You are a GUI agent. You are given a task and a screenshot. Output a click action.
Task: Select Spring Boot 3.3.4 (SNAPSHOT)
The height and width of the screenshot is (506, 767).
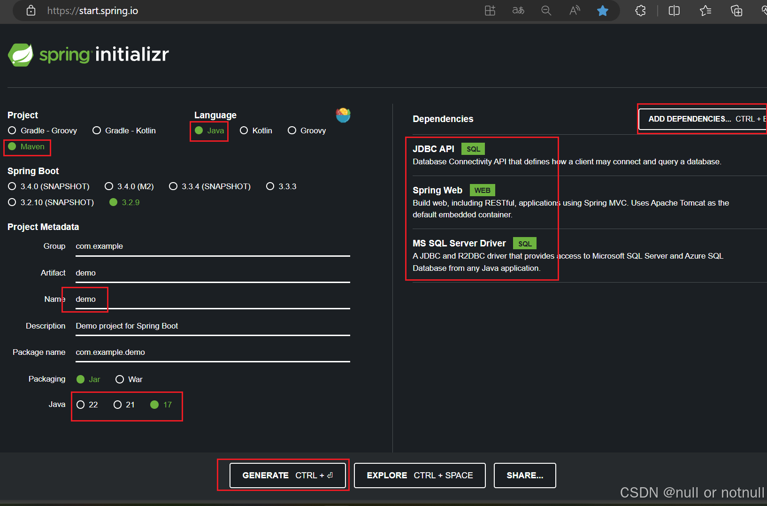pos(210,186)
